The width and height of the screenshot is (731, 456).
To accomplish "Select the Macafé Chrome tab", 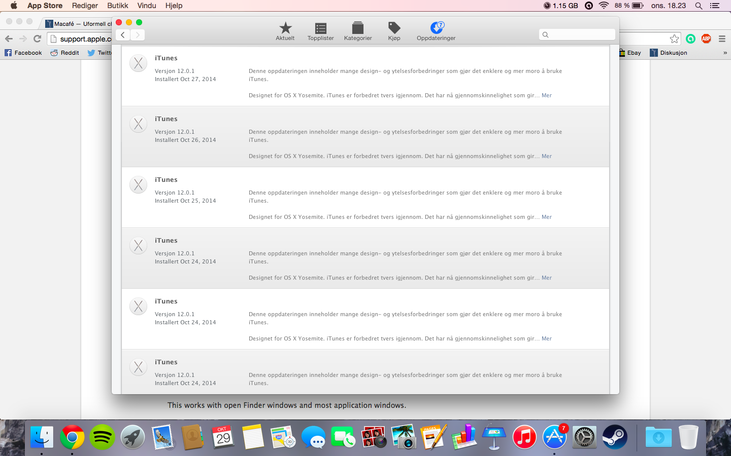I will (x=79, y=23).
